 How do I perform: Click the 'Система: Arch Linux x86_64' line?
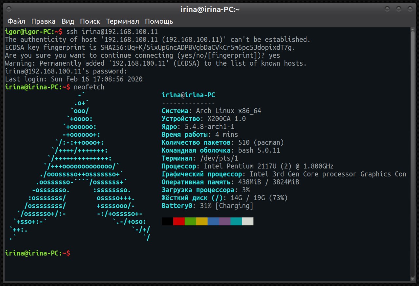(211, 111)
